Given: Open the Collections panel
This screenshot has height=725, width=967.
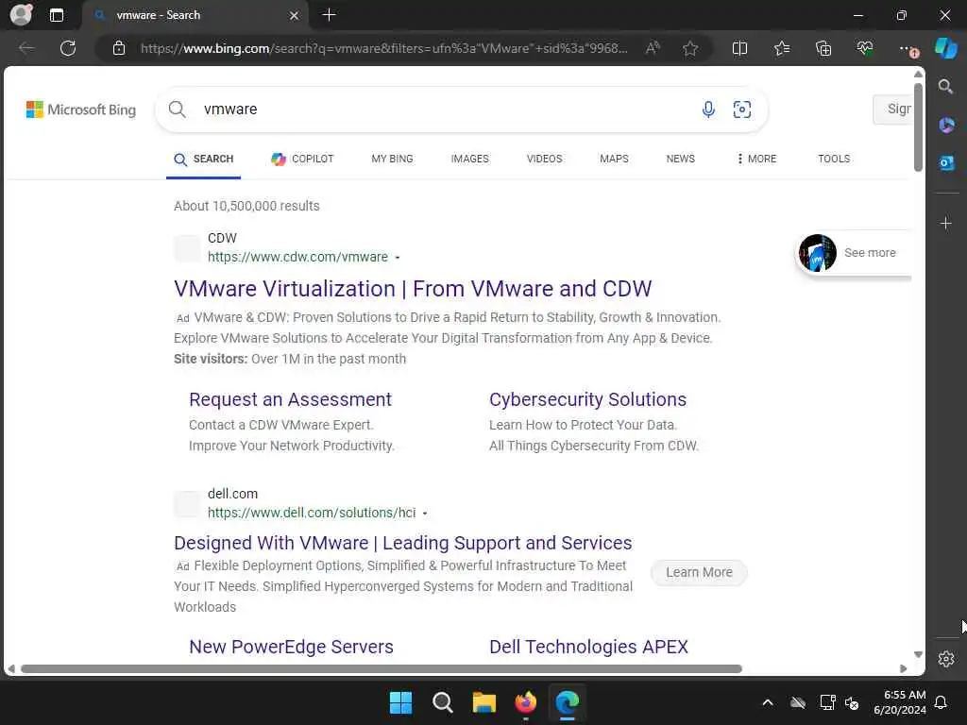Looking at the screenshot, I should coord(823,48).
